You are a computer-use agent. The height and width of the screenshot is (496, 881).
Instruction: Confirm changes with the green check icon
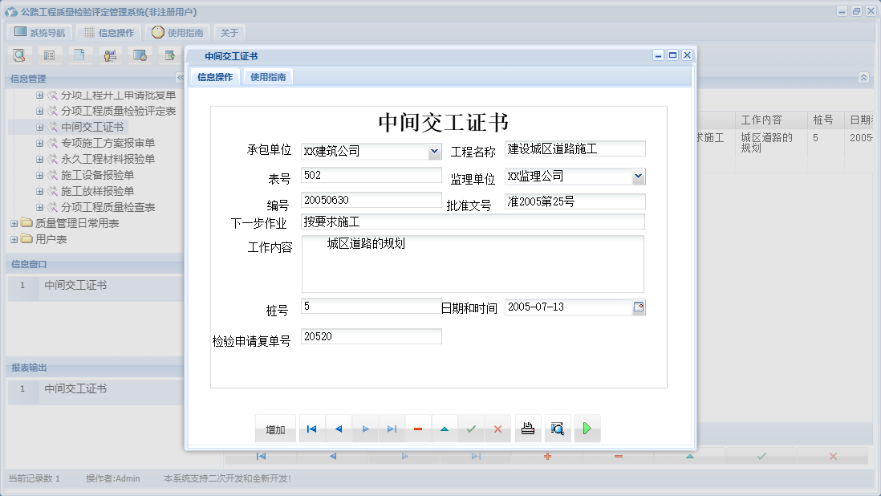tap(470, 428)
